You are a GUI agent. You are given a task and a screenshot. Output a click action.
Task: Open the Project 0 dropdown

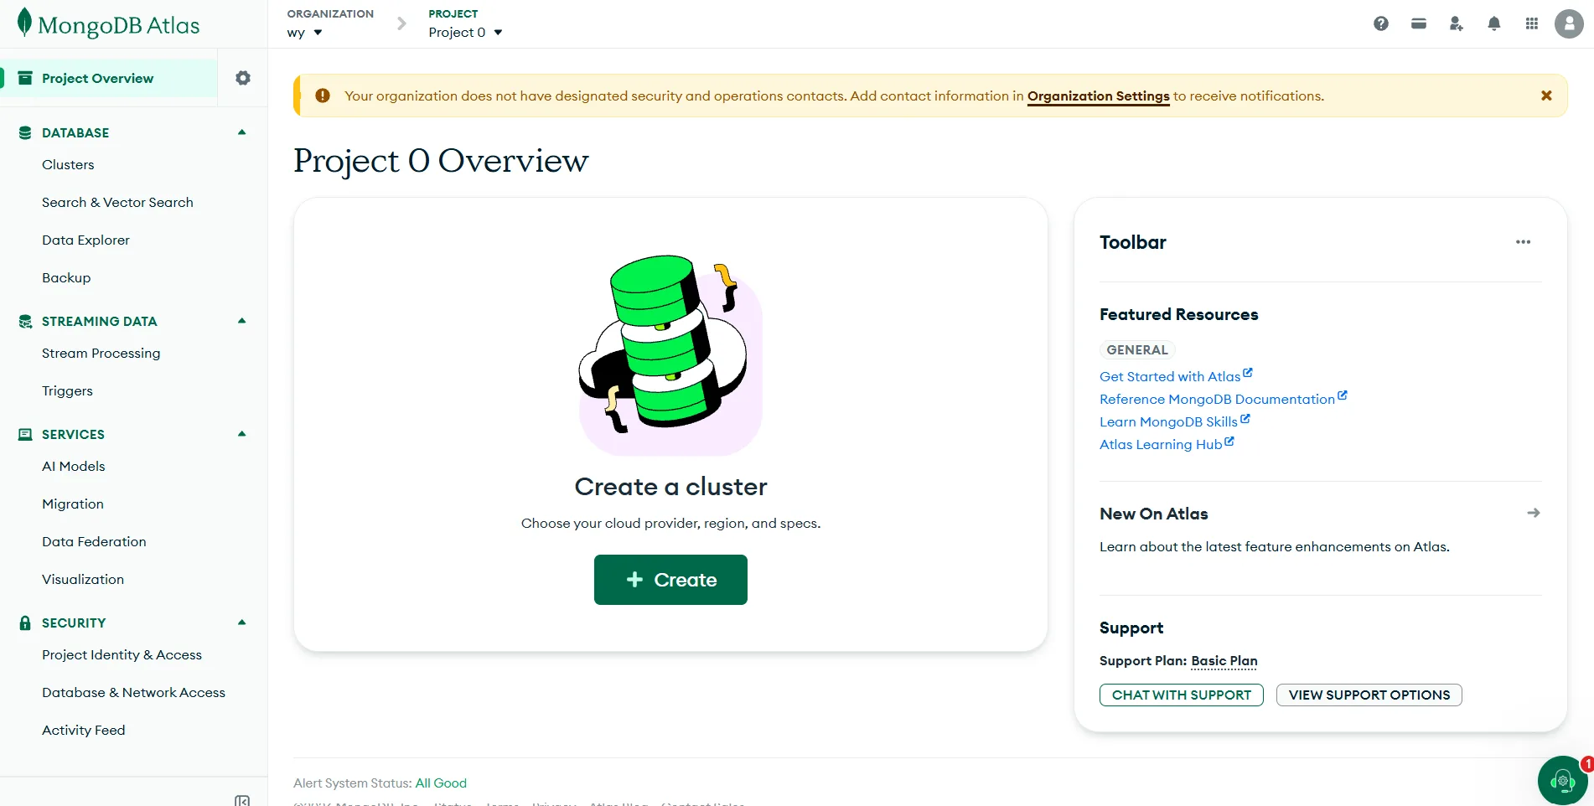(x=465, y=33)
